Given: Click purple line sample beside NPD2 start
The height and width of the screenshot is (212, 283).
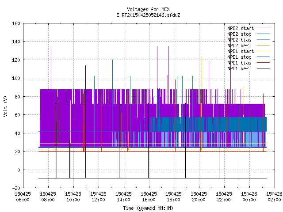Looking at the screenshot, I should tap(264, 28).
